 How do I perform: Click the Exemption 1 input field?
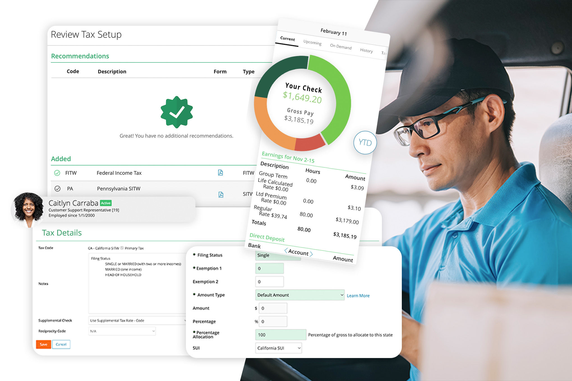(269, 268)
